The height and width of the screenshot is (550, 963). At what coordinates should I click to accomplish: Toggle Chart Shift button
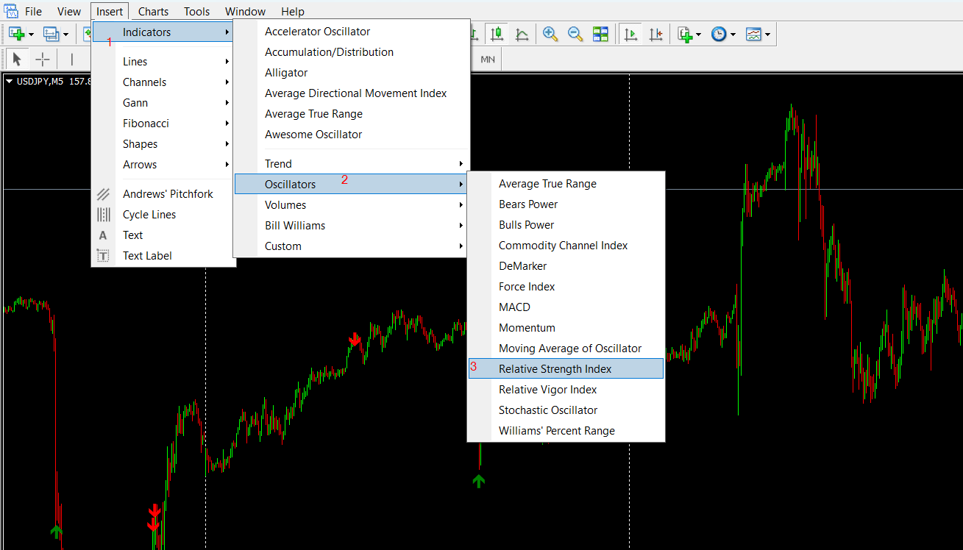click(x=655, y=34)
